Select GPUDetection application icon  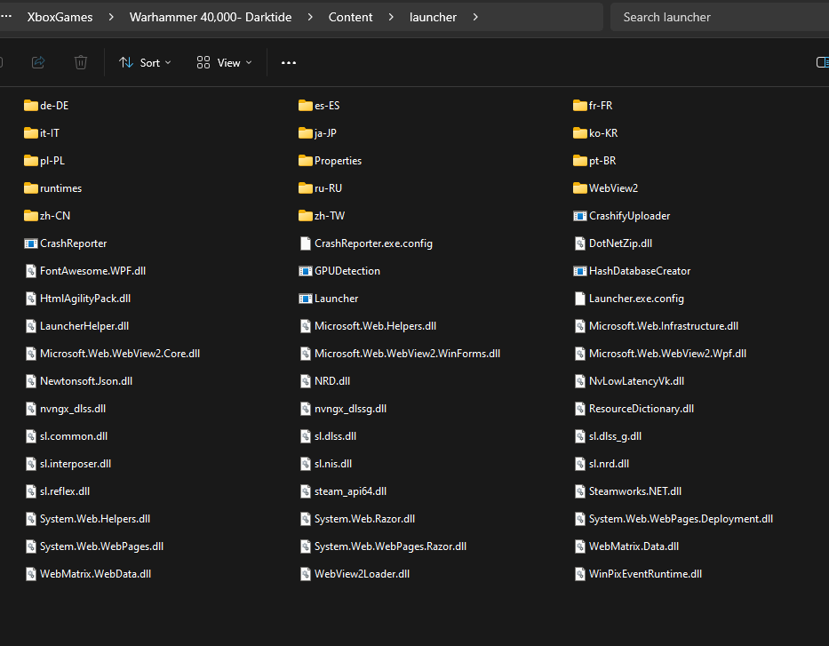click(x=305, y=271)
